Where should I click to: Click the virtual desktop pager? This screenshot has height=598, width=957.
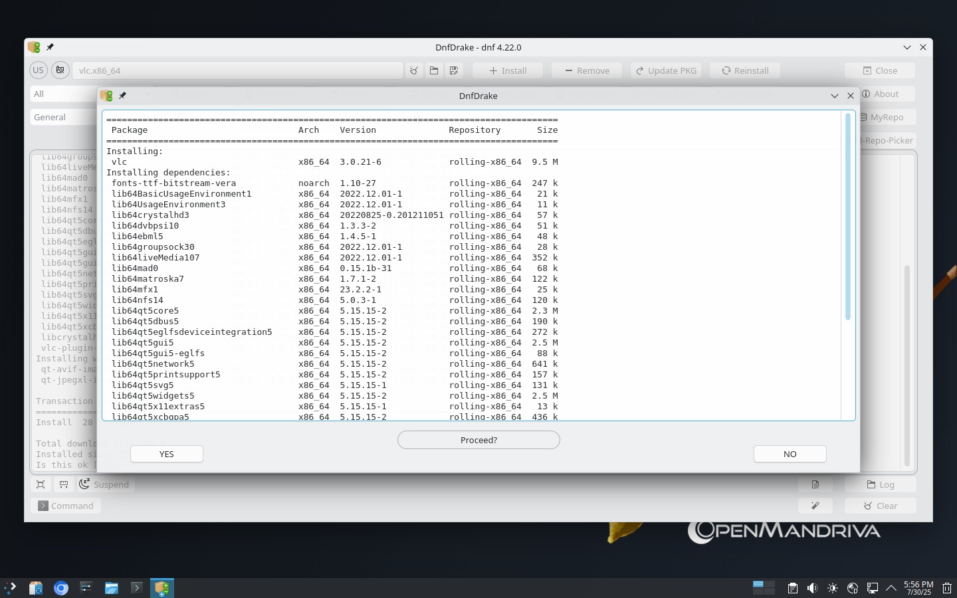point(764,587)
